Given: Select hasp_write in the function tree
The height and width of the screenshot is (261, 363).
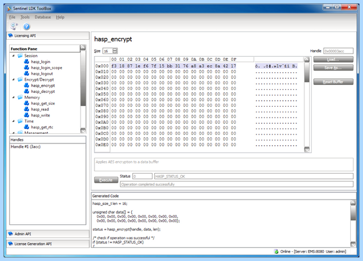Looking at the screenshot, I should coord(41,115).
